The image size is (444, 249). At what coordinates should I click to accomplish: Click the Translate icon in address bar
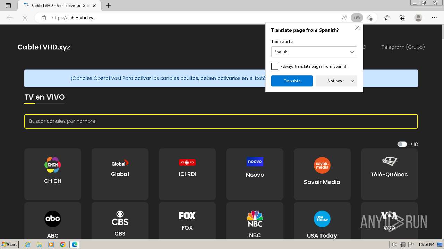pos(357,18)
